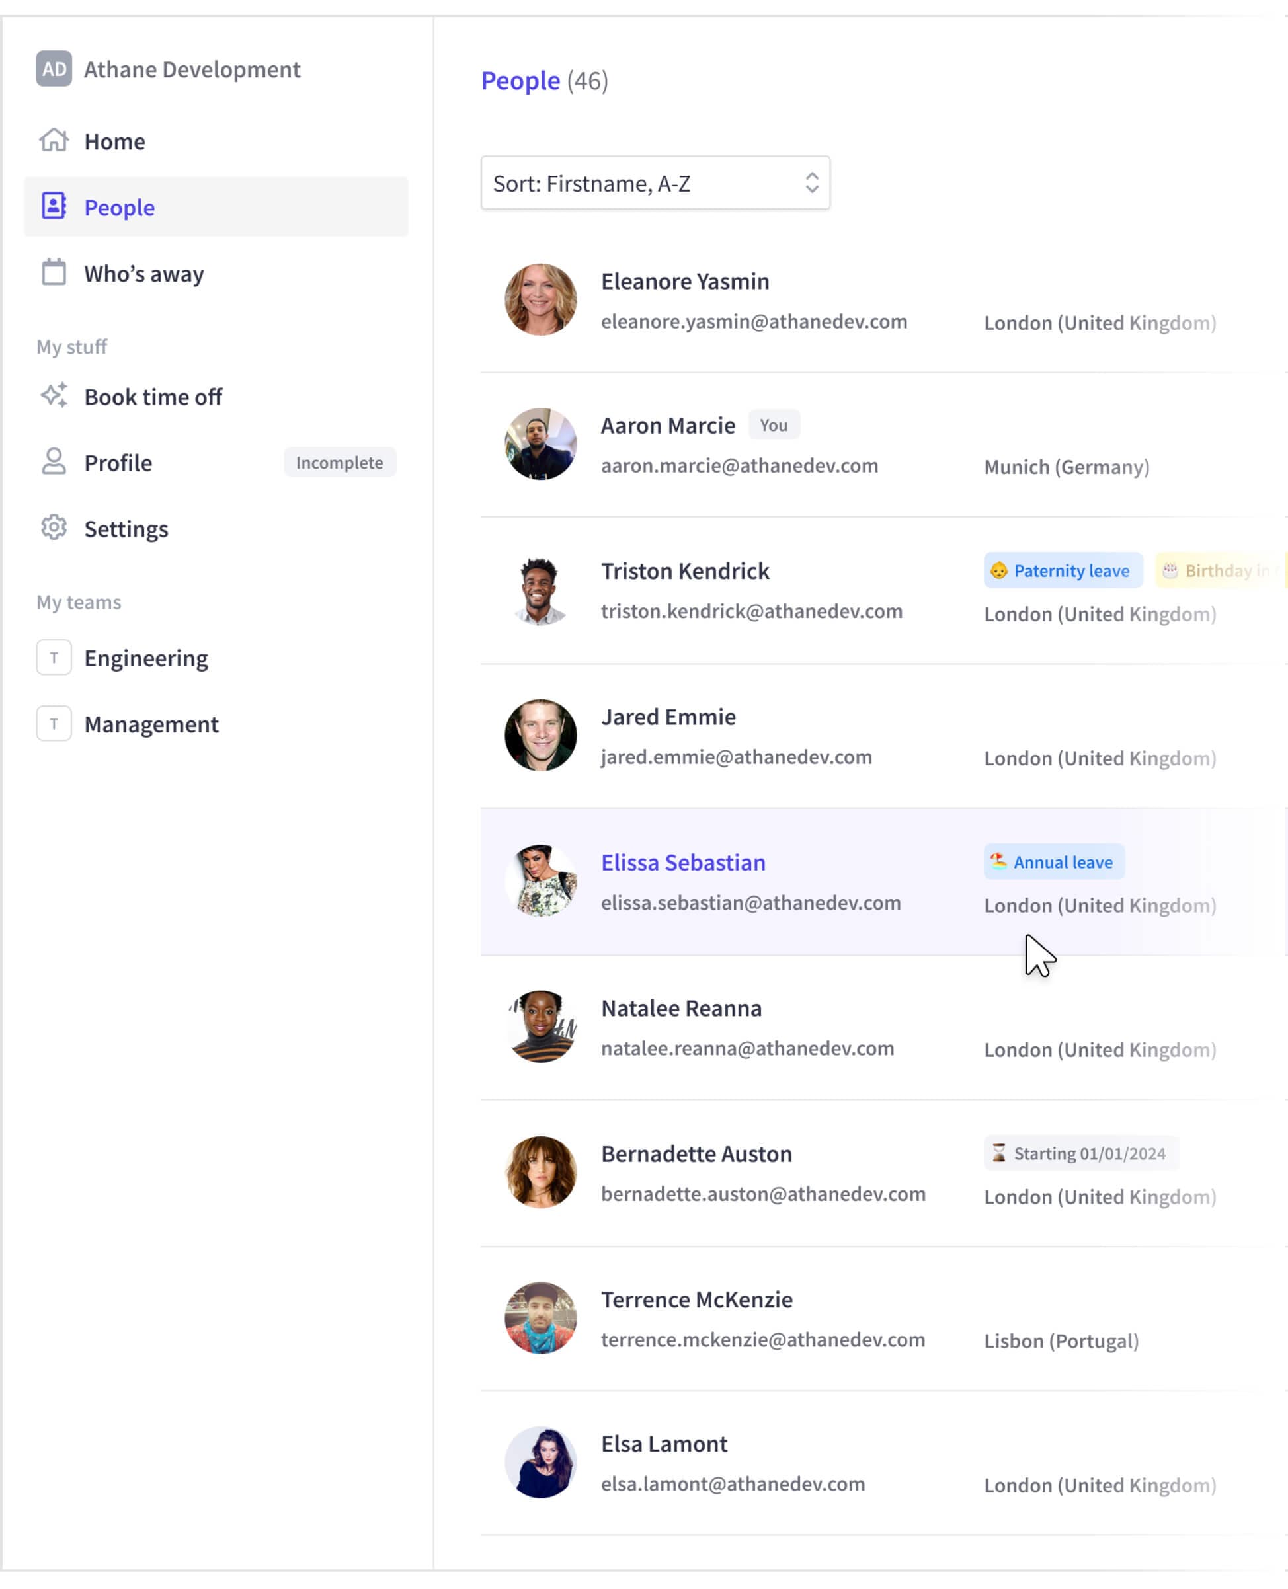Image resolution: width=1288 pixels, height=1589 pixels.
Task: Click the email elissa.sebastian@athanedev.com
Action: coord(751,903)
